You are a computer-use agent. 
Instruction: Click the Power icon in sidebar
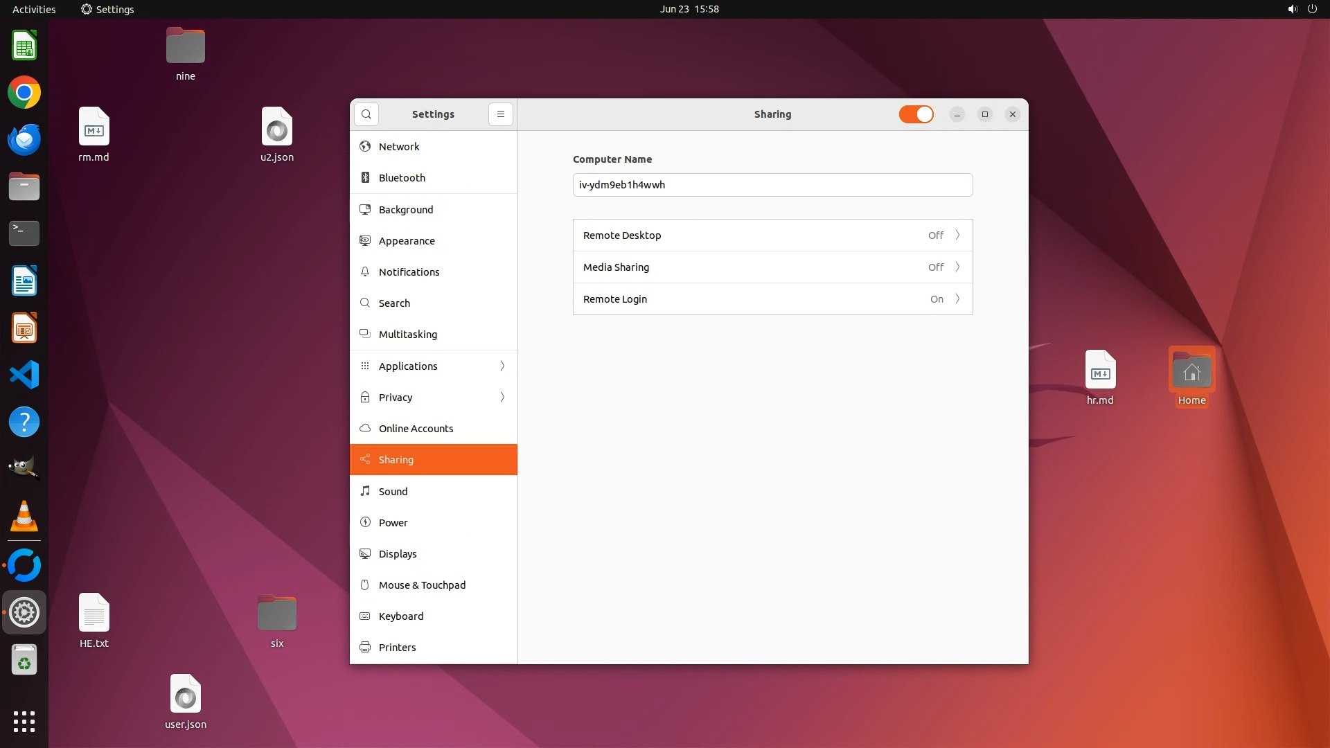pos(365,522)
